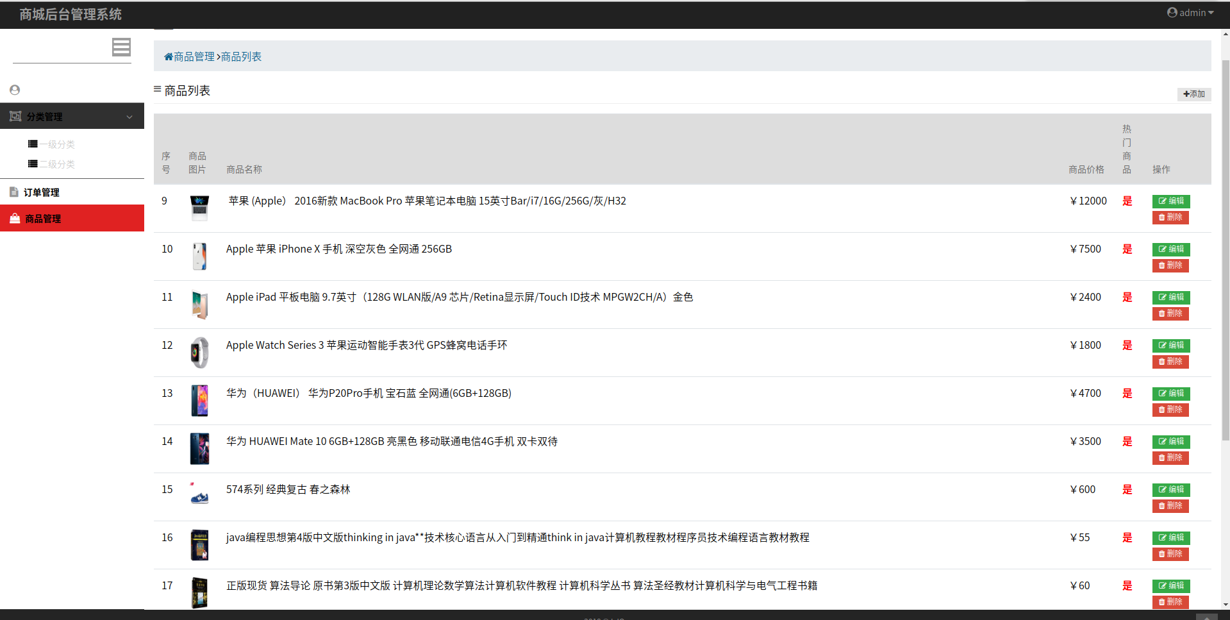Edit the 算法导论 book row 17
This screenshot has height=620, width=1230.
click(1171, 586)
